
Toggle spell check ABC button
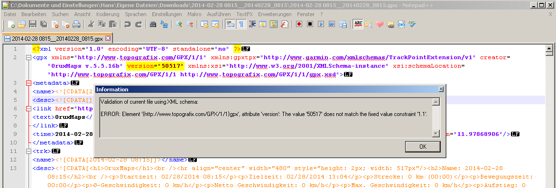click(358, 25)
